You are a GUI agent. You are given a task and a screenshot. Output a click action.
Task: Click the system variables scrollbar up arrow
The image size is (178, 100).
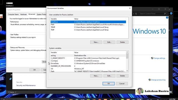pyautogui.click(x=127, y=52)
